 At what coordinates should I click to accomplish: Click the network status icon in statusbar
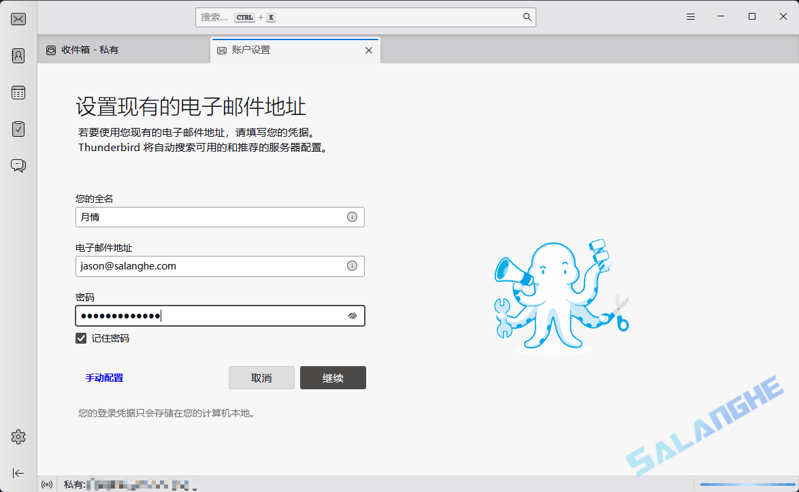pyautogui.click(x=47, y=484)
